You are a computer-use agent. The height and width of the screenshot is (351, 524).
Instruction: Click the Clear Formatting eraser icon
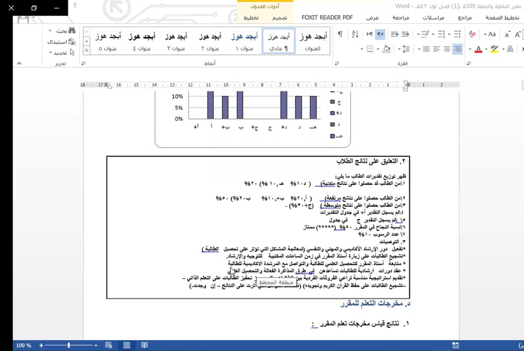click(472, 34)
